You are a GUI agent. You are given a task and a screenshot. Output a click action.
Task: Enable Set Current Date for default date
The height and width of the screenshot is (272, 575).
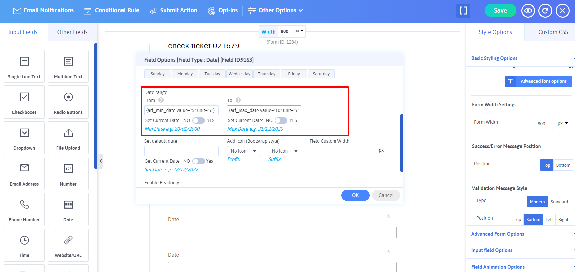[198, 161]
